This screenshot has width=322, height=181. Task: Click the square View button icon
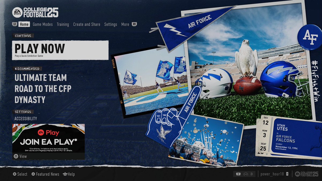(x=16, y=156)
